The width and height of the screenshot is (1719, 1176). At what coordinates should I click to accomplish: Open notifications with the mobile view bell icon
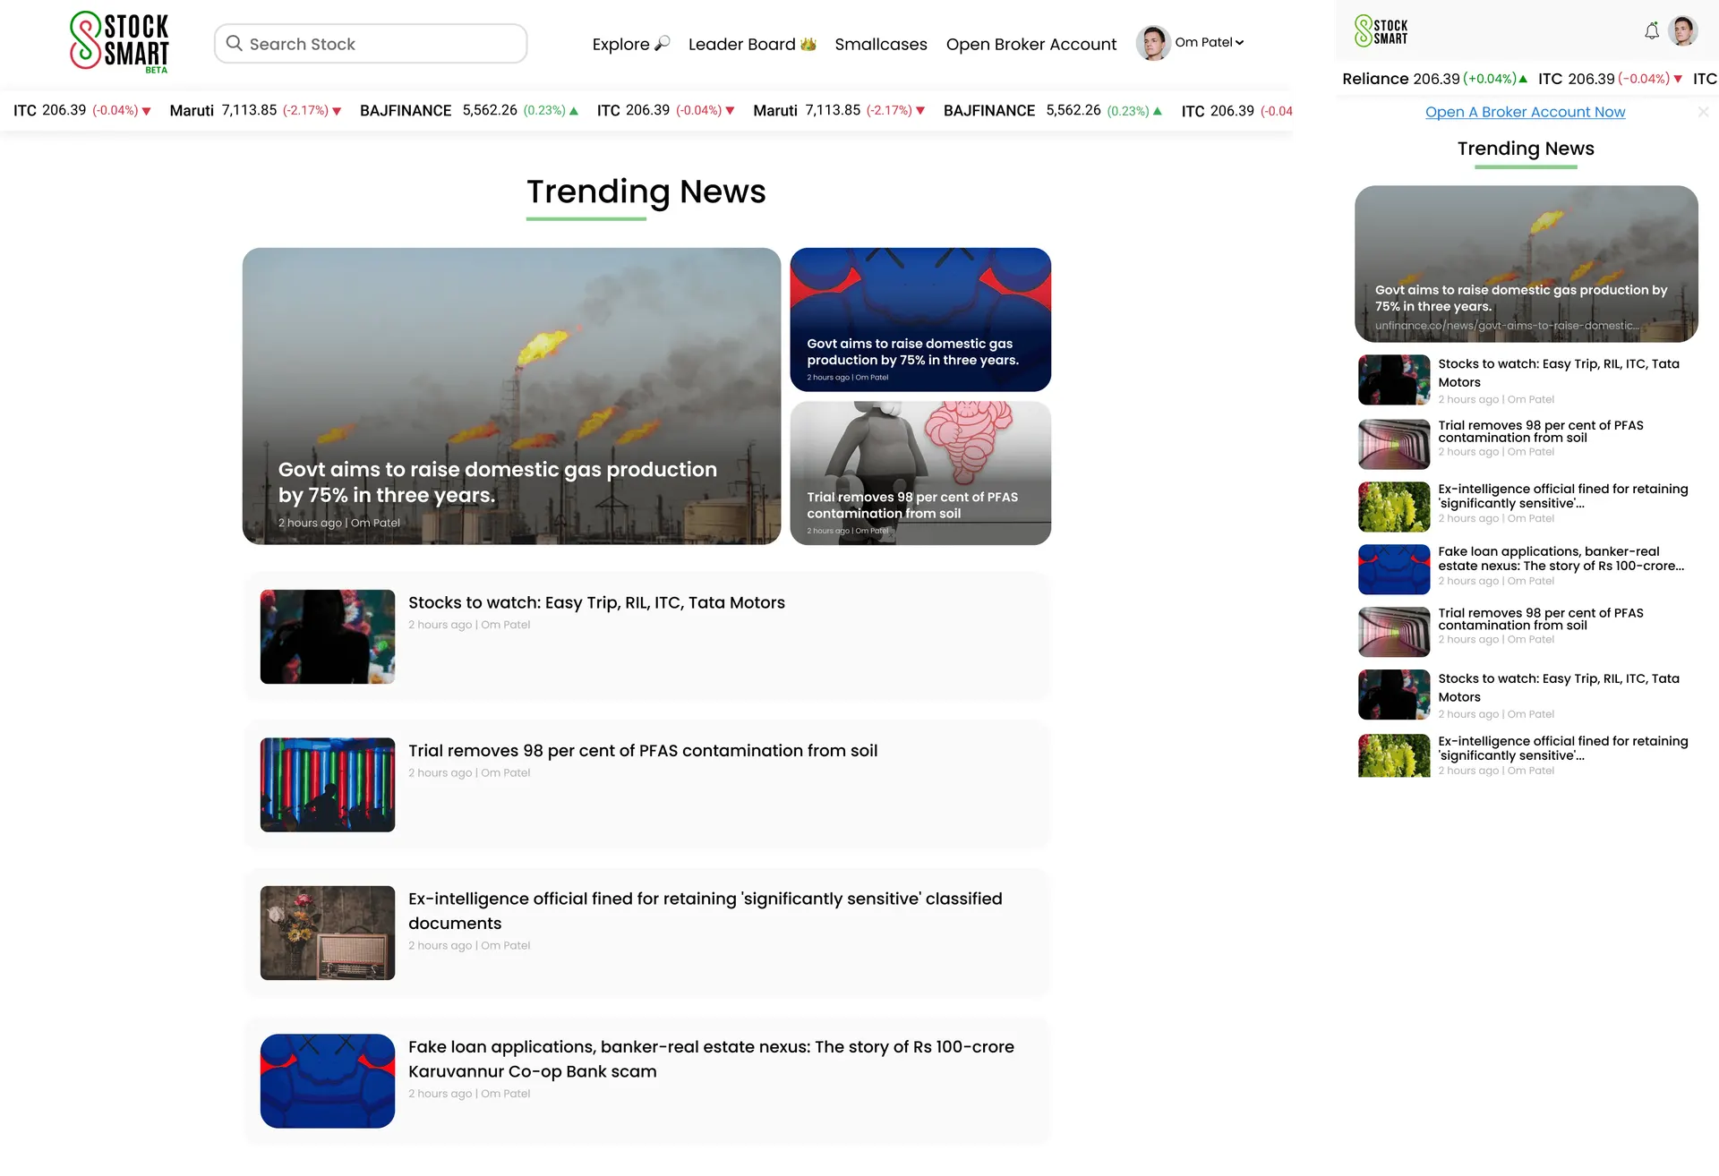click(1652, 31)
